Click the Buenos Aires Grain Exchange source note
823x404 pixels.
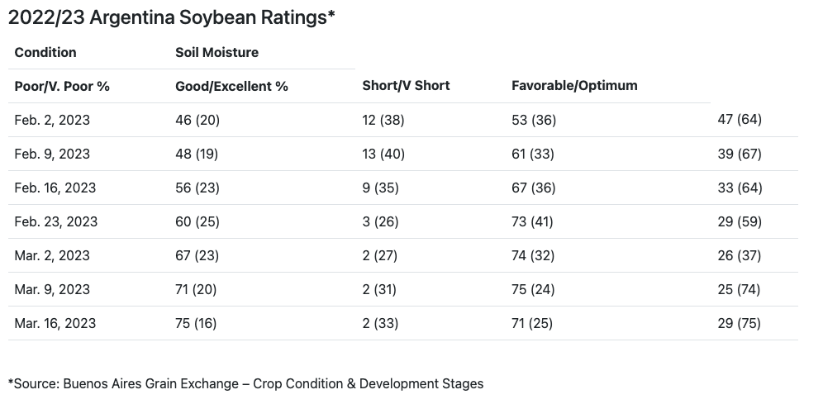click(x=245, y=383)
